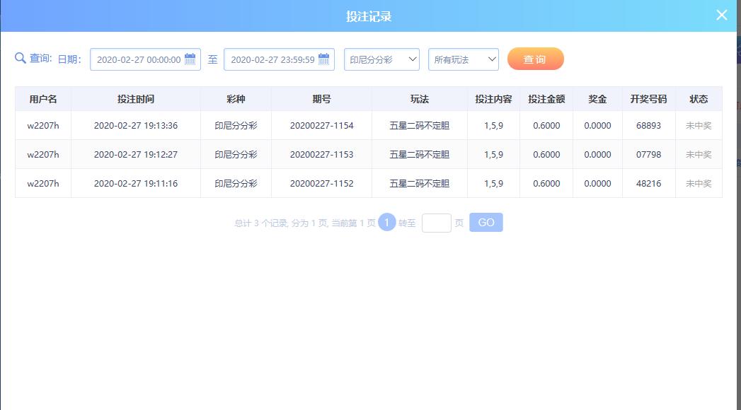
Task: Click the 投注金额 column header
Action: pos(546,99)
